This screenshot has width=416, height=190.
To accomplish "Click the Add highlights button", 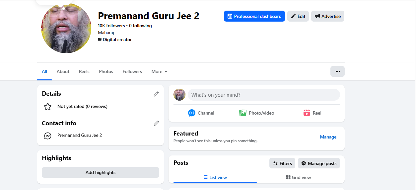I will tap(101, 172).
